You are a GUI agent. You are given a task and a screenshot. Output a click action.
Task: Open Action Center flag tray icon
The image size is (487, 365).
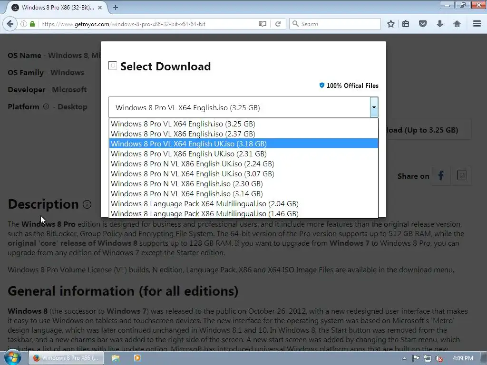(416, 358)
